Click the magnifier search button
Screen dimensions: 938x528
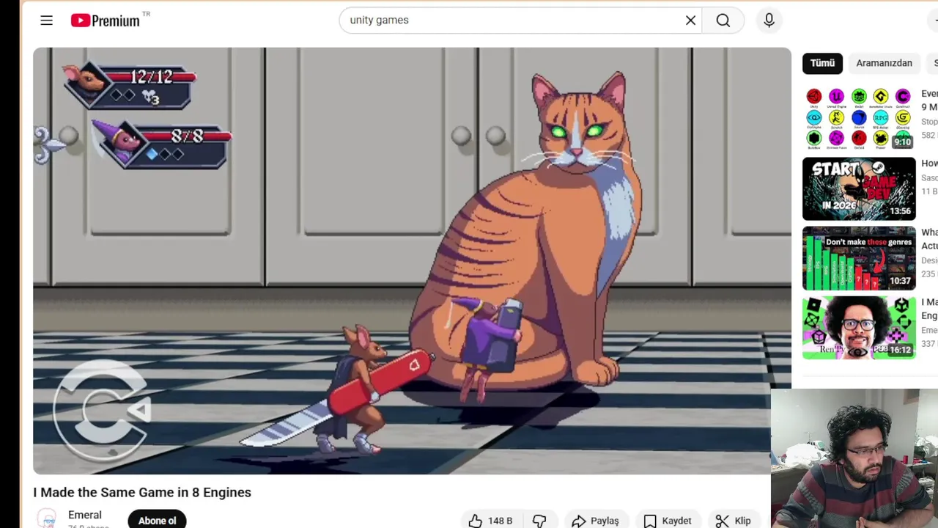tap(723, 21)
